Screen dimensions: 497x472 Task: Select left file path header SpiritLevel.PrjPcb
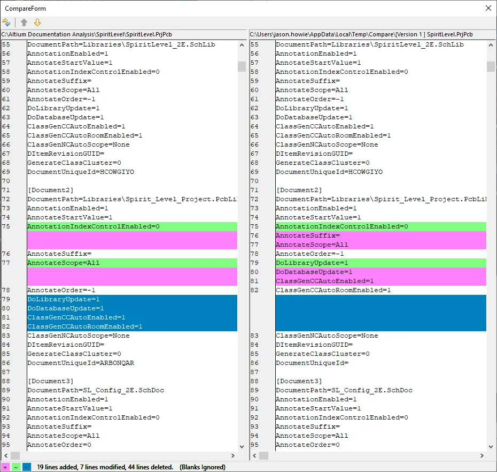coord(87,34)
